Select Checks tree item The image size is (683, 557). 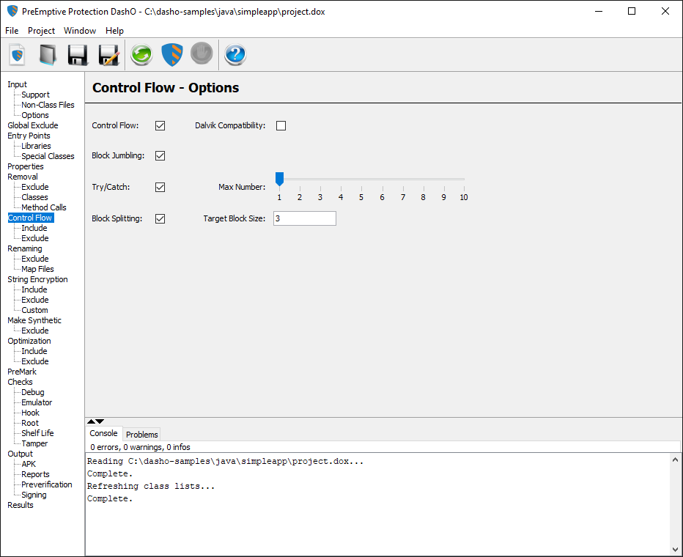(20, 382)
